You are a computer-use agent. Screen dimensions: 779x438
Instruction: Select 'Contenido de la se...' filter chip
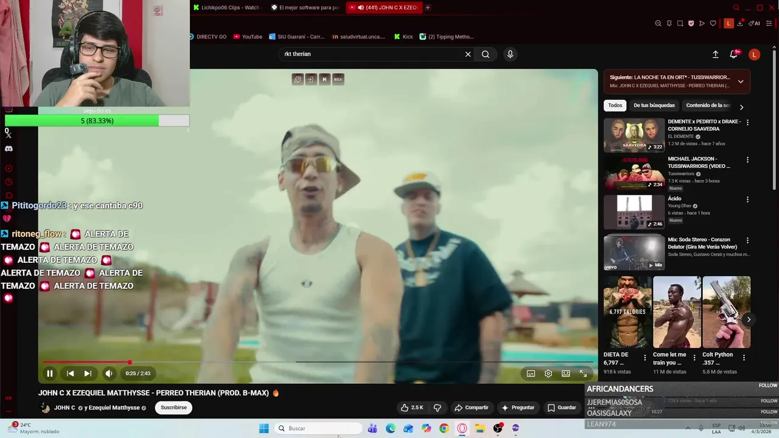coord(708,105)
